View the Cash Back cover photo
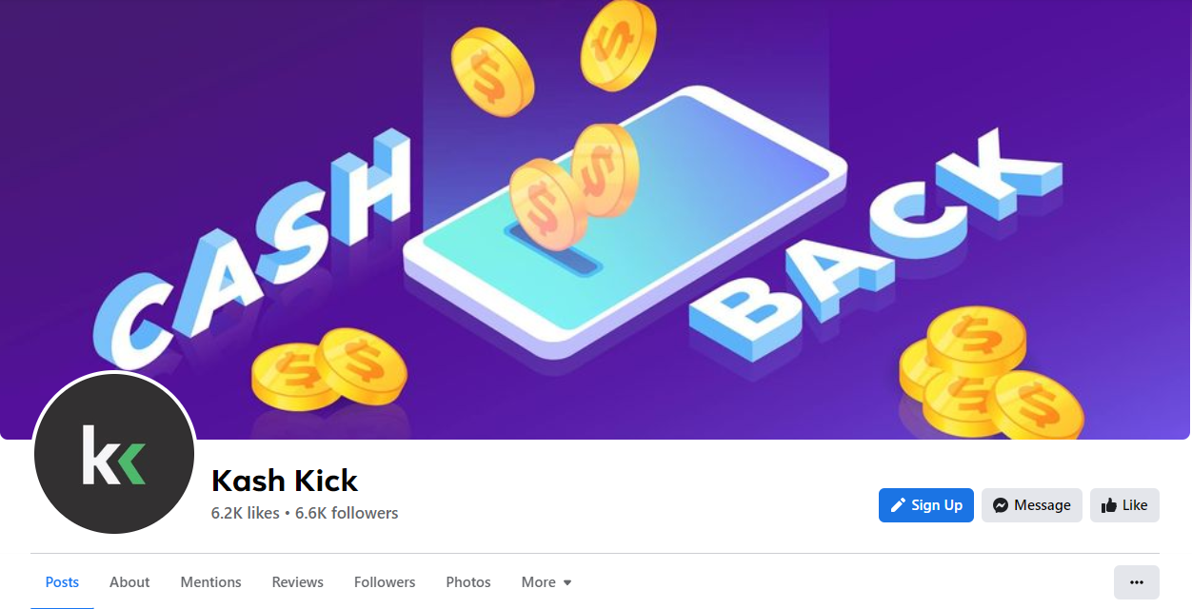 pyautogui.click(x=596, y=219)
